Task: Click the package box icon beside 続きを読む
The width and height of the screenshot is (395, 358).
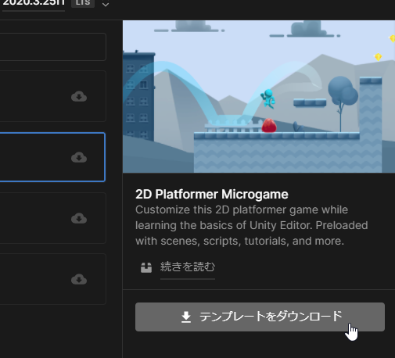Action: [146, 267]
